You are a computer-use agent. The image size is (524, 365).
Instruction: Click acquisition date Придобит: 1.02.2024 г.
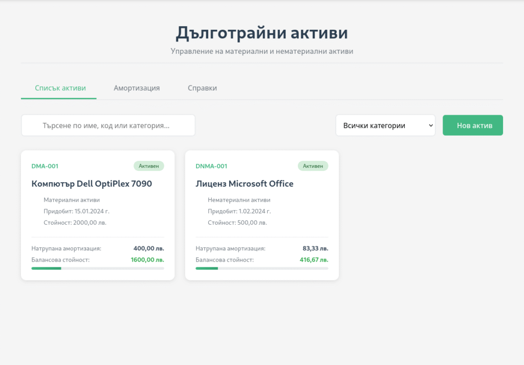click(239, 211)
